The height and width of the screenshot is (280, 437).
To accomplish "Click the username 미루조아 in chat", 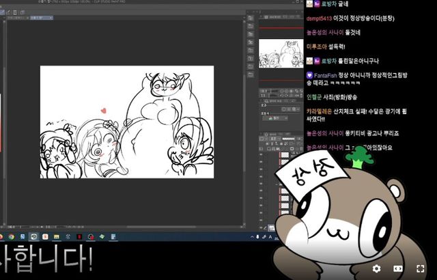I will [317, 46].
